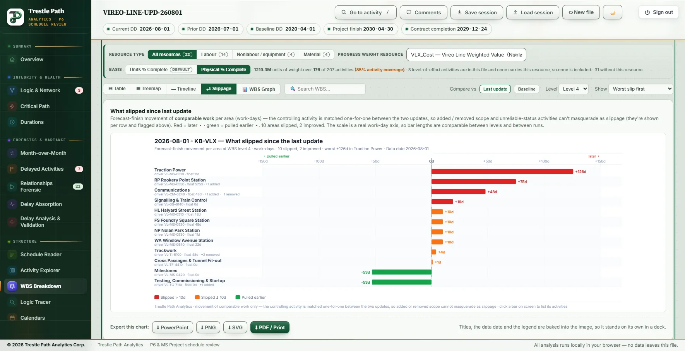This screenshot has width=685, height=351.
Task: Select the Material resource type filter
Action: click(316, 55)
